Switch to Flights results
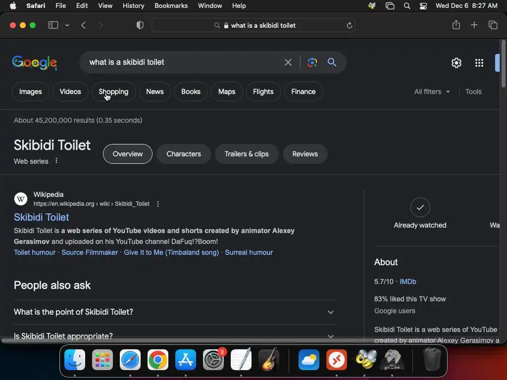This screenshot has height=380, width=507. pyautogui.click(x=263, y=92)
